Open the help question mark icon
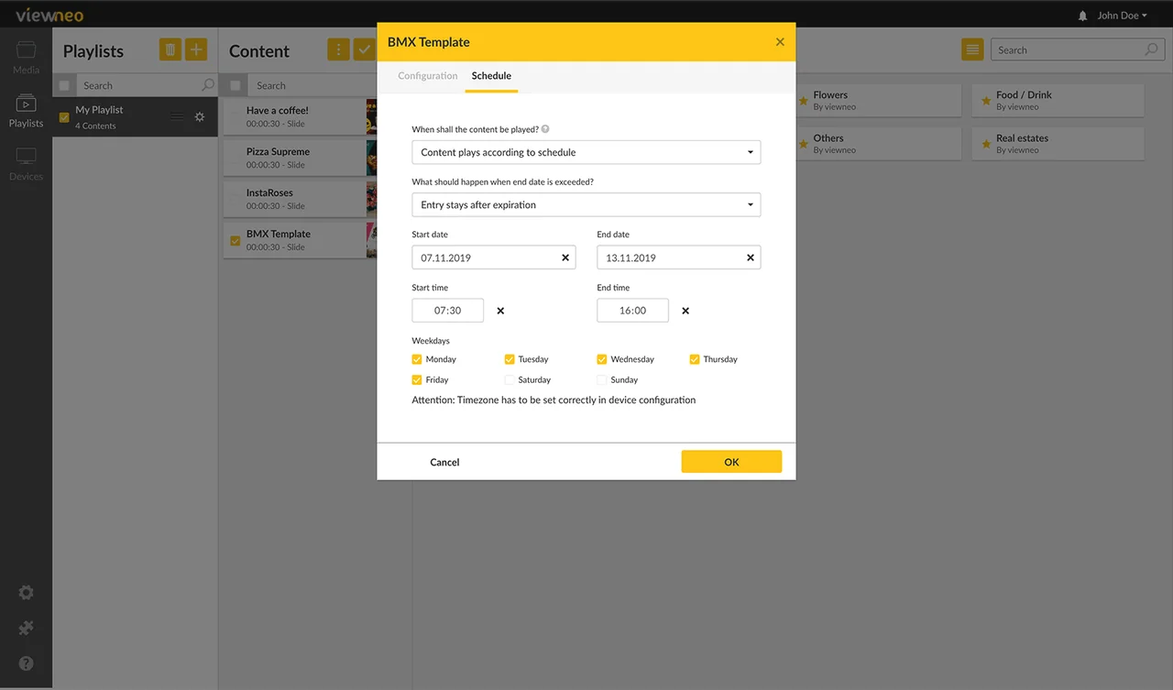This screenshot has height=690, width=1173. pos(26,663)
